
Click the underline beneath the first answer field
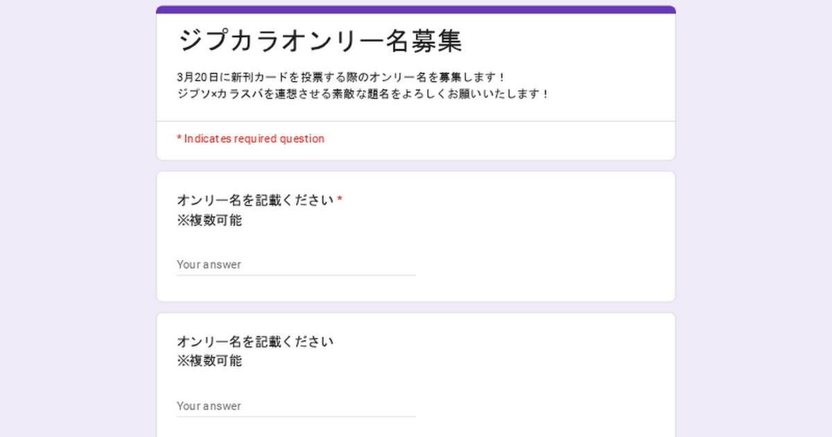(295, 275)
